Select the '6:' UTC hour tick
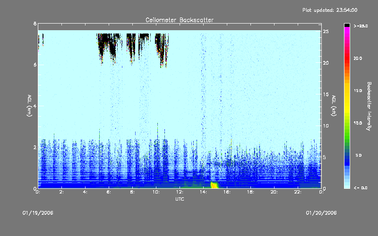This screenshot has width=378, height=236. pyautogui.click(x=109, y=192)
